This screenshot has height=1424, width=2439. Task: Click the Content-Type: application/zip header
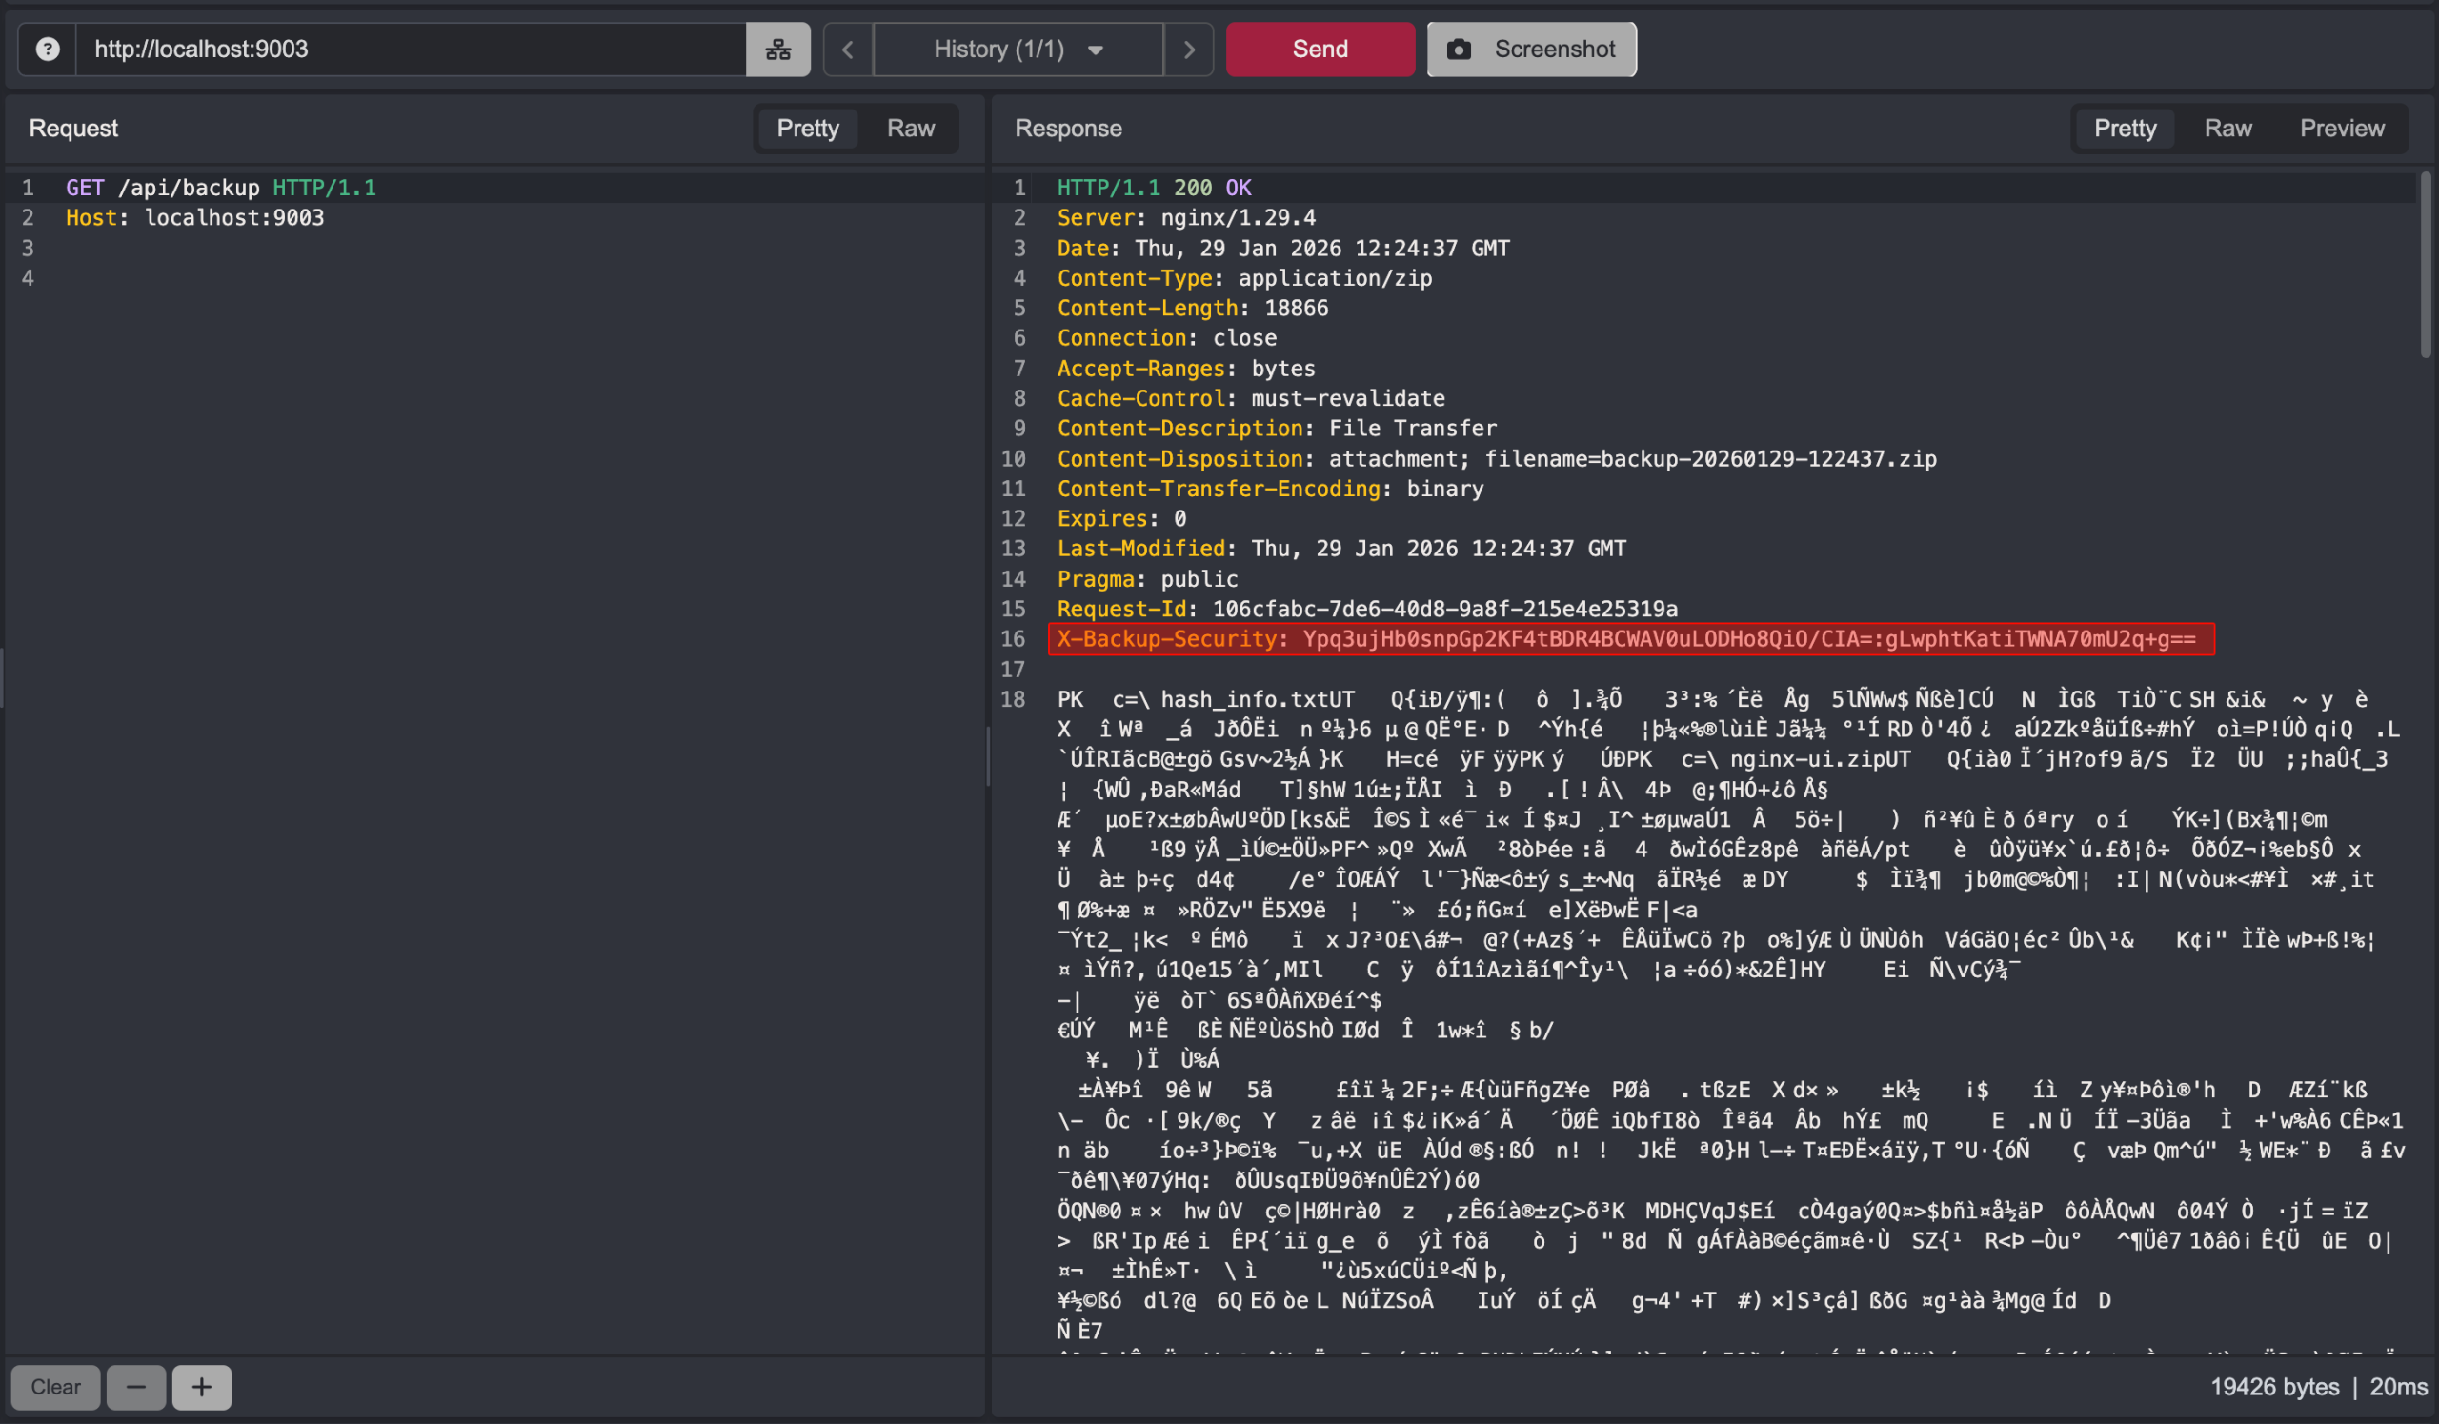[x=1243, y=278]
